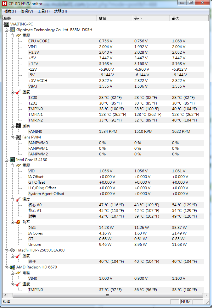
Task: Collapse the Fans PWM group
Action: tap(12, 138)
